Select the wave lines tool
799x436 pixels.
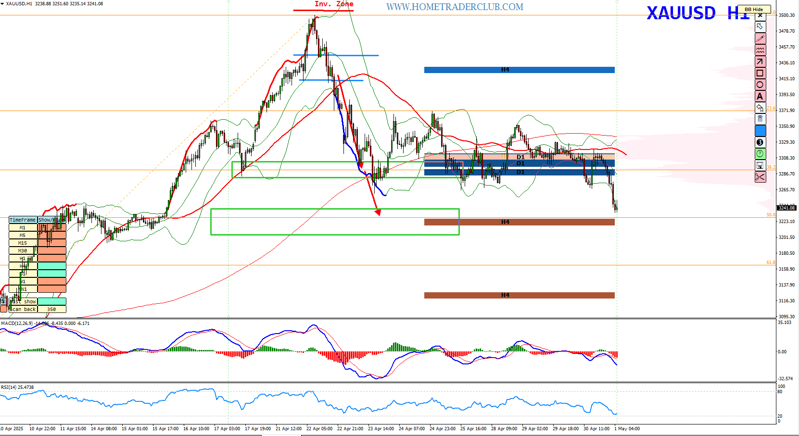click(760, 50)
